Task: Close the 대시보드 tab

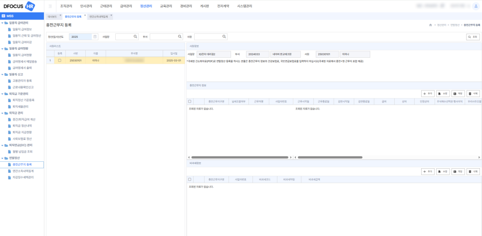Action: 60,15
